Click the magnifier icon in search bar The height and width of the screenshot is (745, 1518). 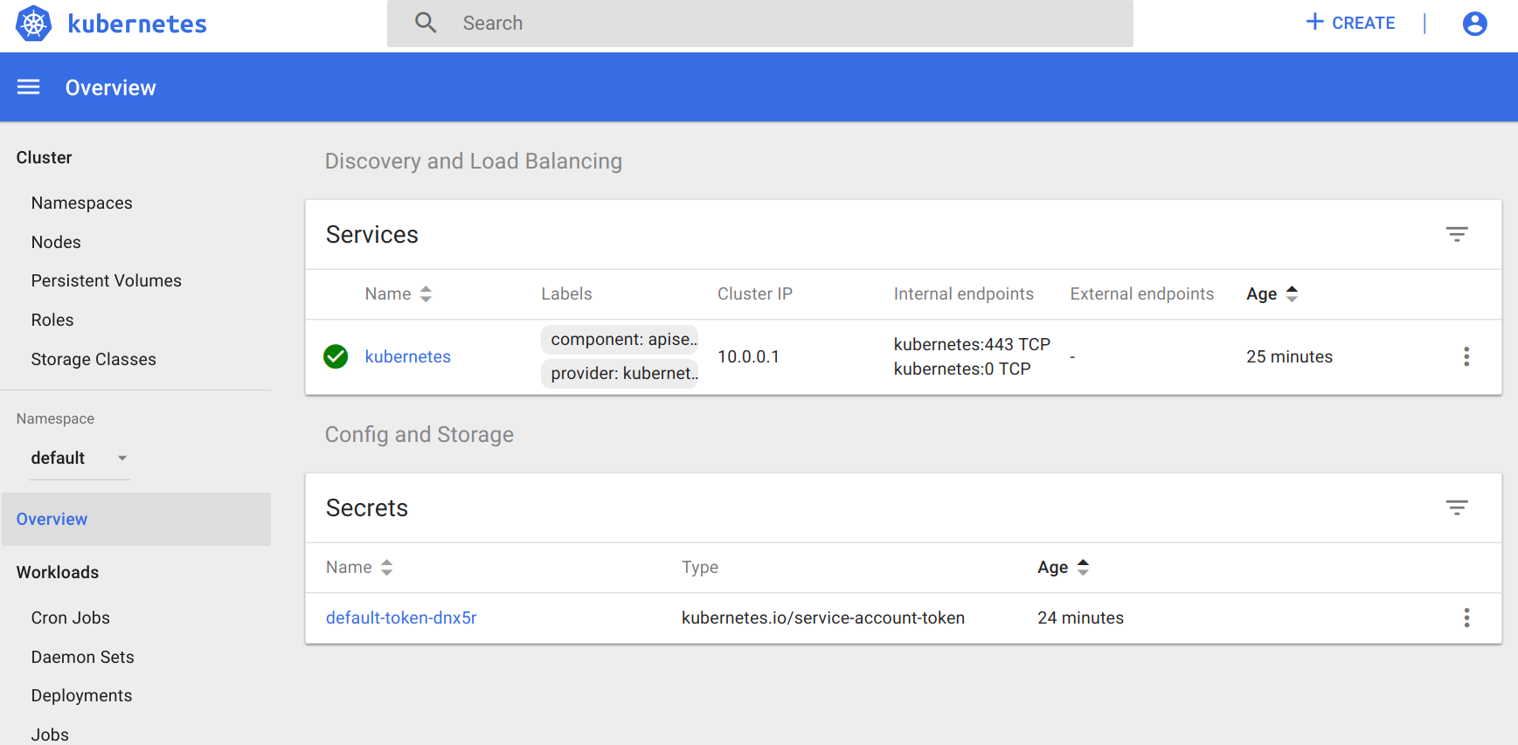click(426, 24)
